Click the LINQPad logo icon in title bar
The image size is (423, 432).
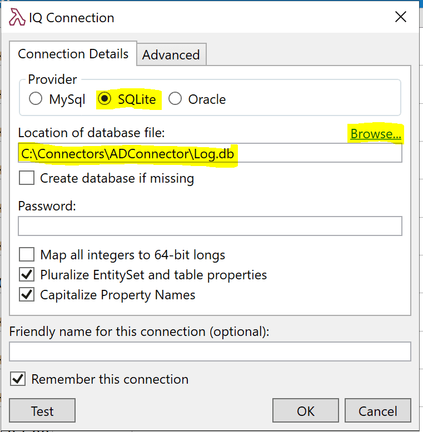17,18
